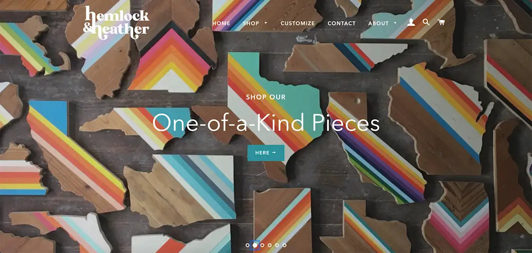532x253 pixels.
Task: Select the third slideshow dot
Action: (263, 245)
